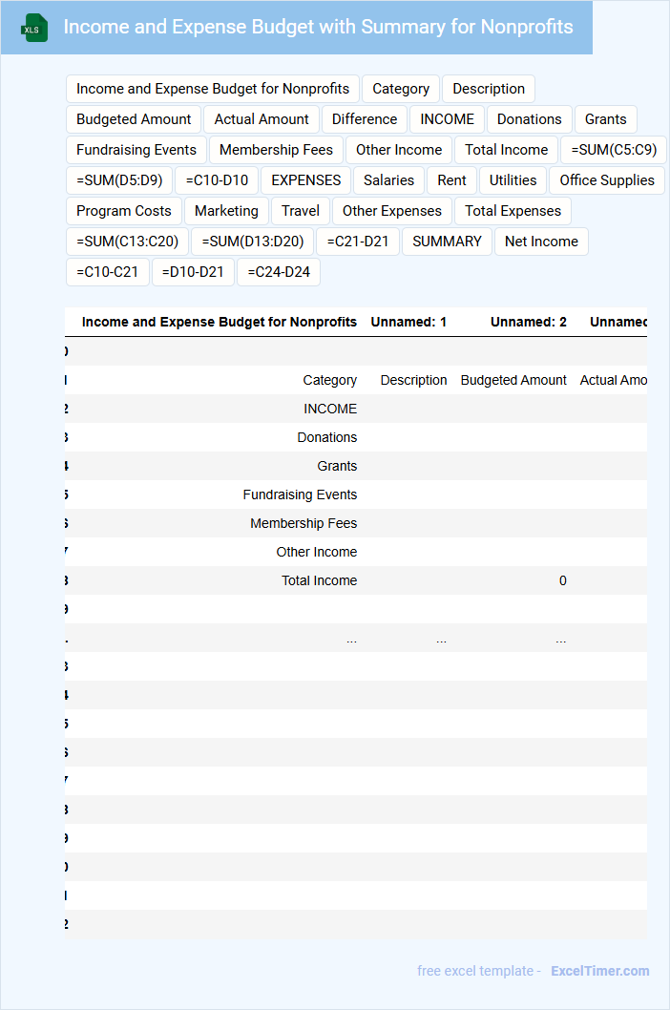Click the Grants row cell

[337, 466]
